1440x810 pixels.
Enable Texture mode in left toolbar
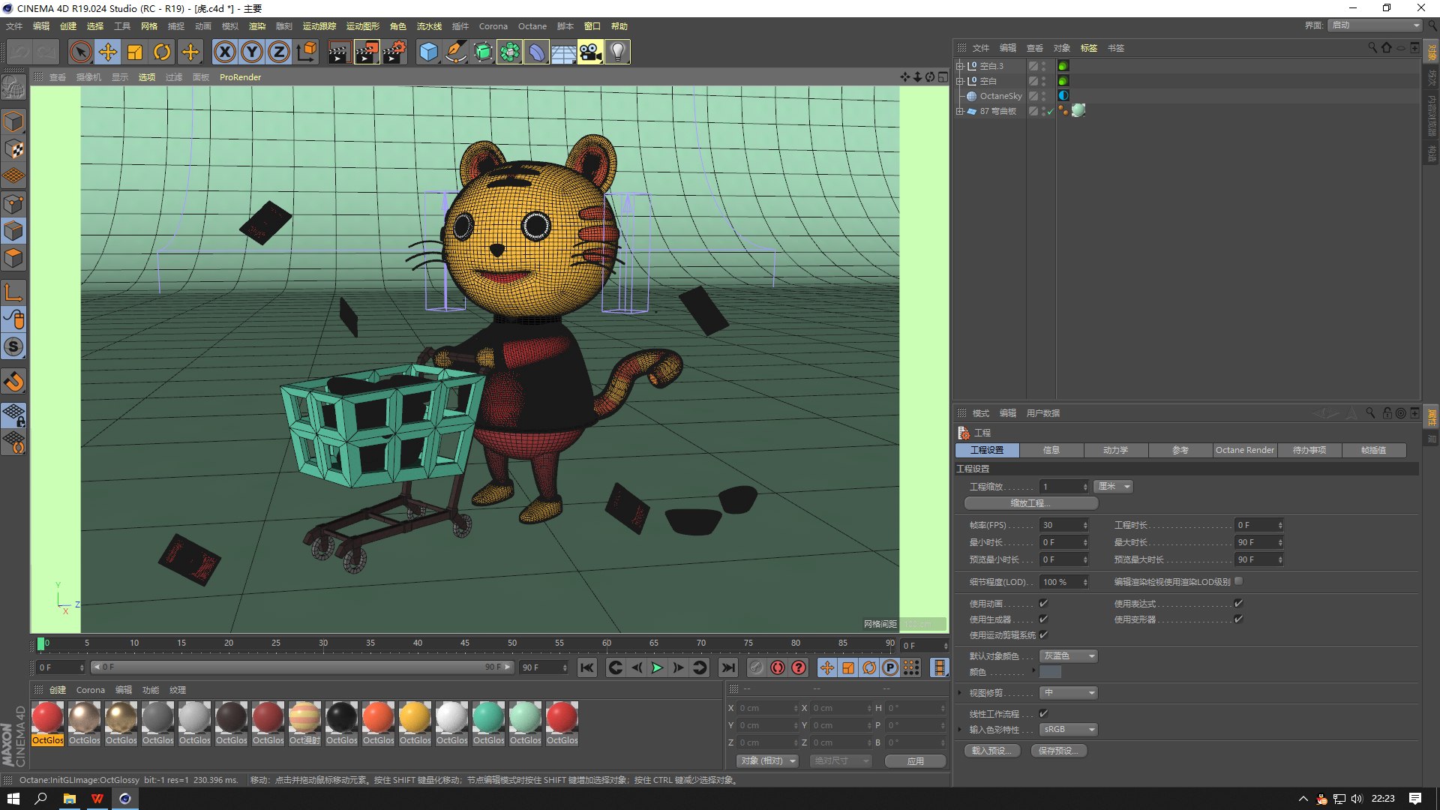(14, 148)
